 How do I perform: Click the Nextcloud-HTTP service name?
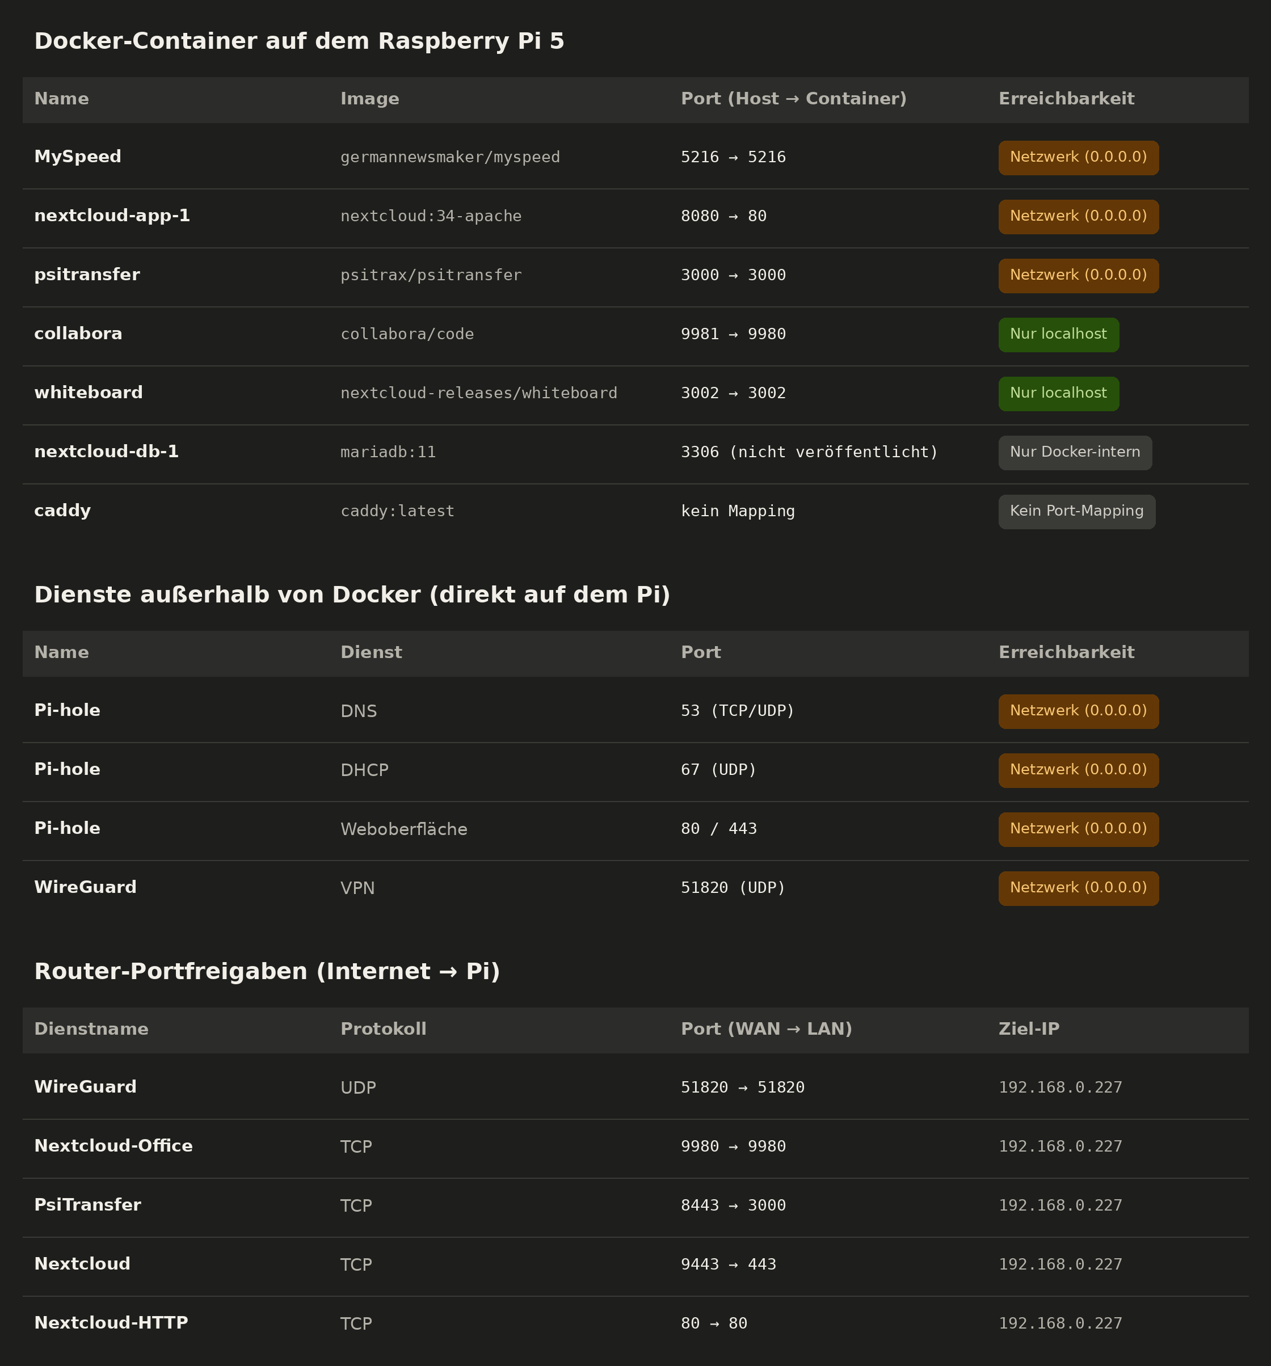point(111,1324)
